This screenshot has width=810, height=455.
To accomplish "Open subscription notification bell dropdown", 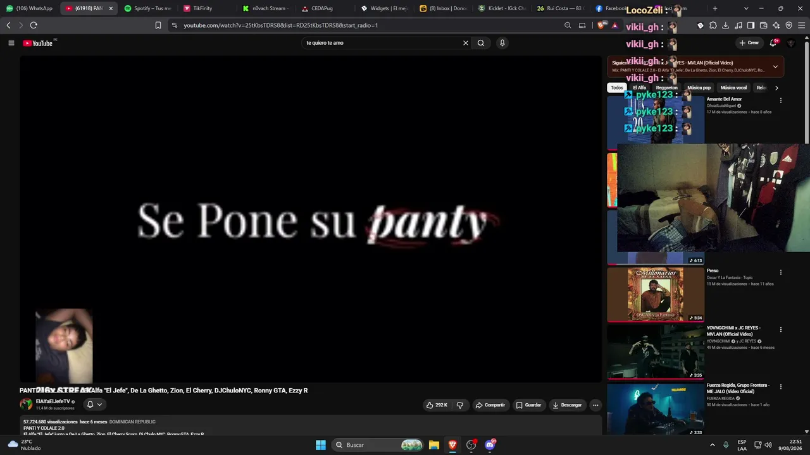I will point(94,404).
